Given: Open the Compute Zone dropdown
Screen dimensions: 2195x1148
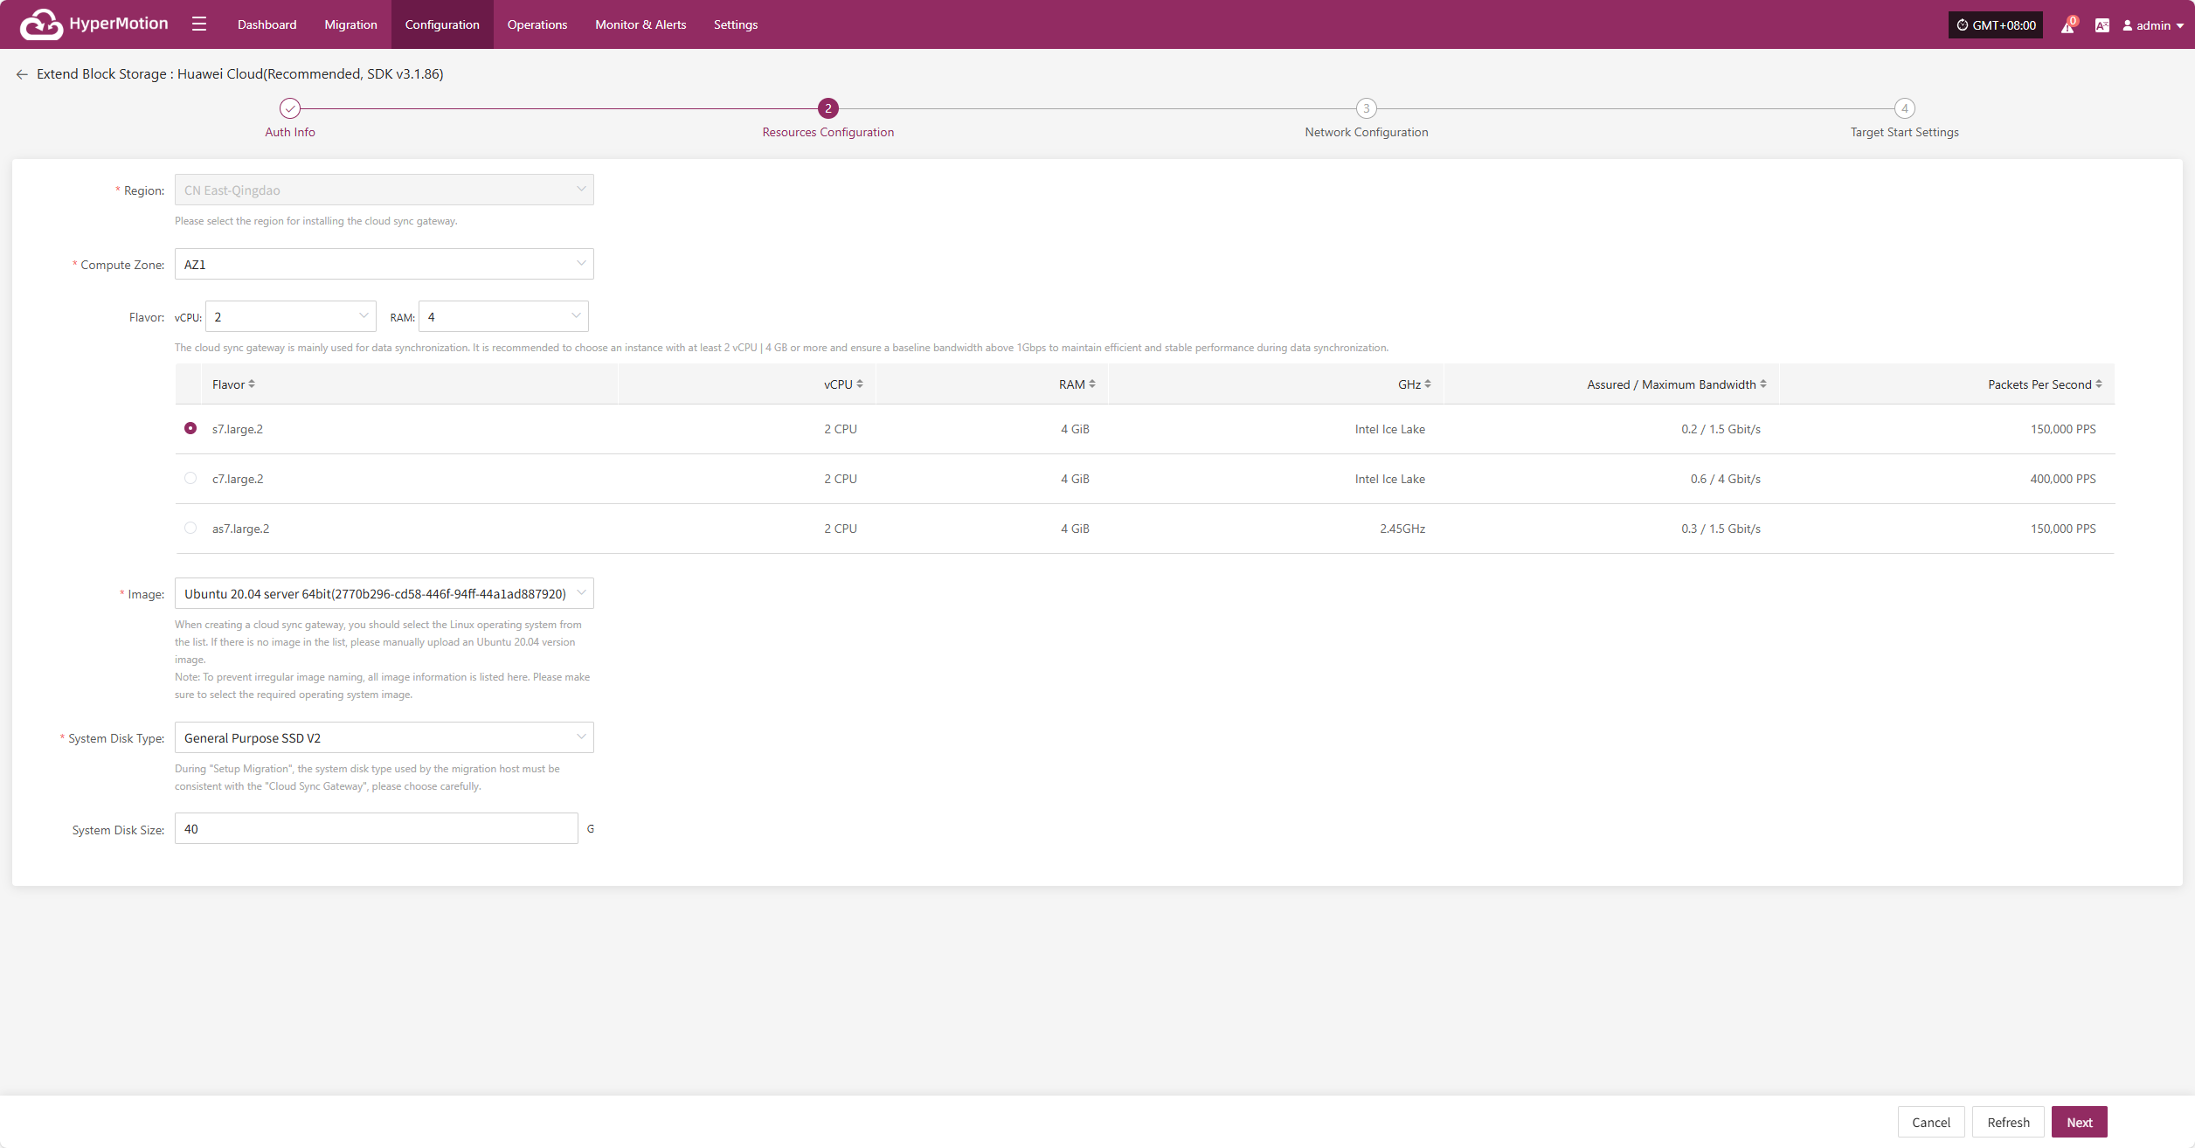Looking at the screenshot, I should [384, 264].
